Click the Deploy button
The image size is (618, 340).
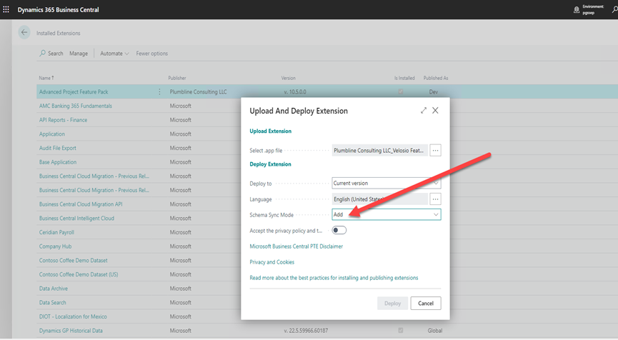click(392, 303)
